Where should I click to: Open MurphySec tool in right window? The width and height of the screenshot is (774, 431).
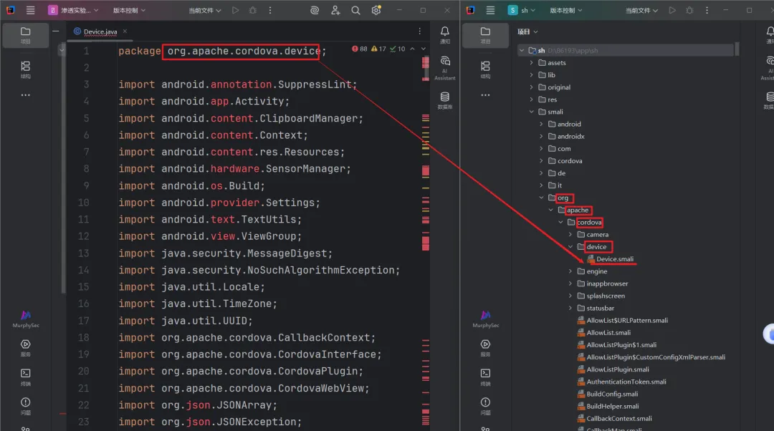click(486, 319)
